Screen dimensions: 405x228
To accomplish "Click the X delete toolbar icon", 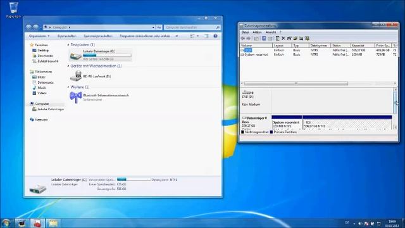I will tap(283, 39).
